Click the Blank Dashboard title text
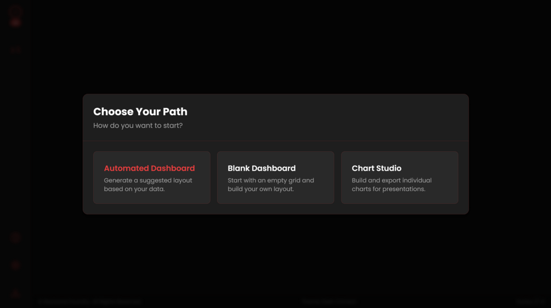The image size is (551, 308). click(262, 168)
